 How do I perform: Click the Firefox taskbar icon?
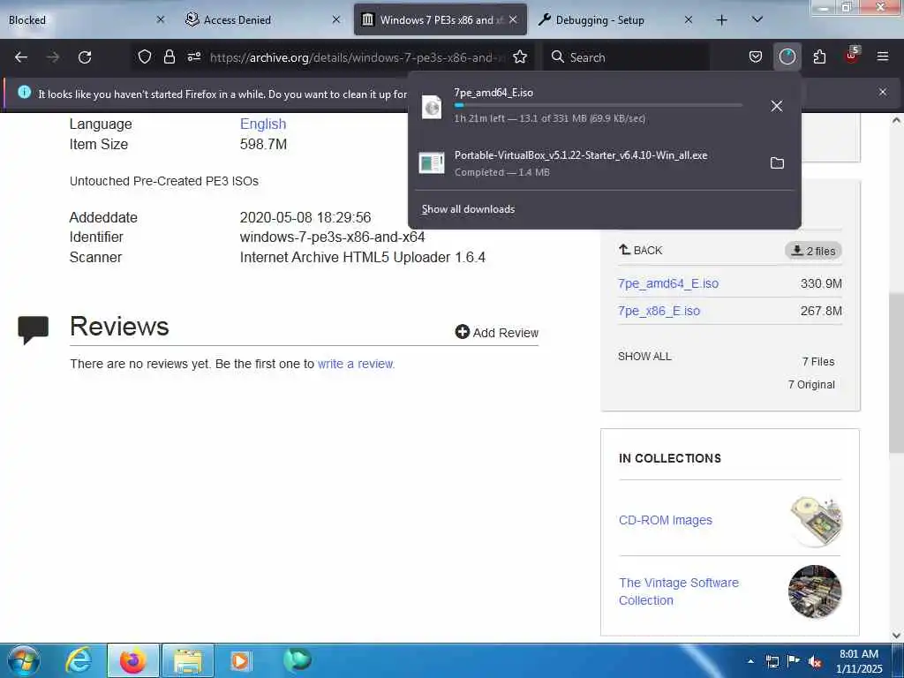[x=132, y=660]
